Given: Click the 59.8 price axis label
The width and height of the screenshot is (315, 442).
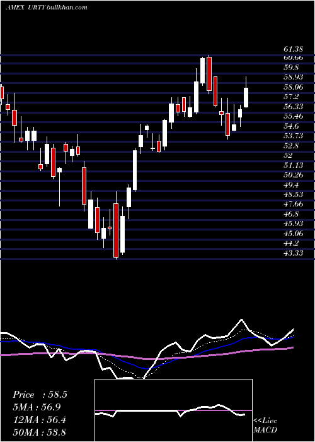Looking at the screenshot, I should [x=291, y=68].
